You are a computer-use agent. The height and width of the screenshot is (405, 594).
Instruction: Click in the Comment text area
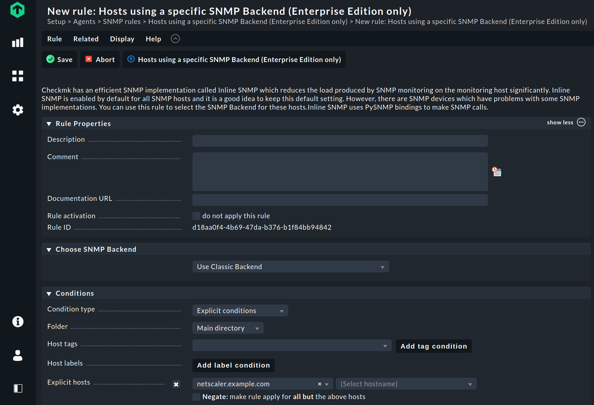click(340, 172)
